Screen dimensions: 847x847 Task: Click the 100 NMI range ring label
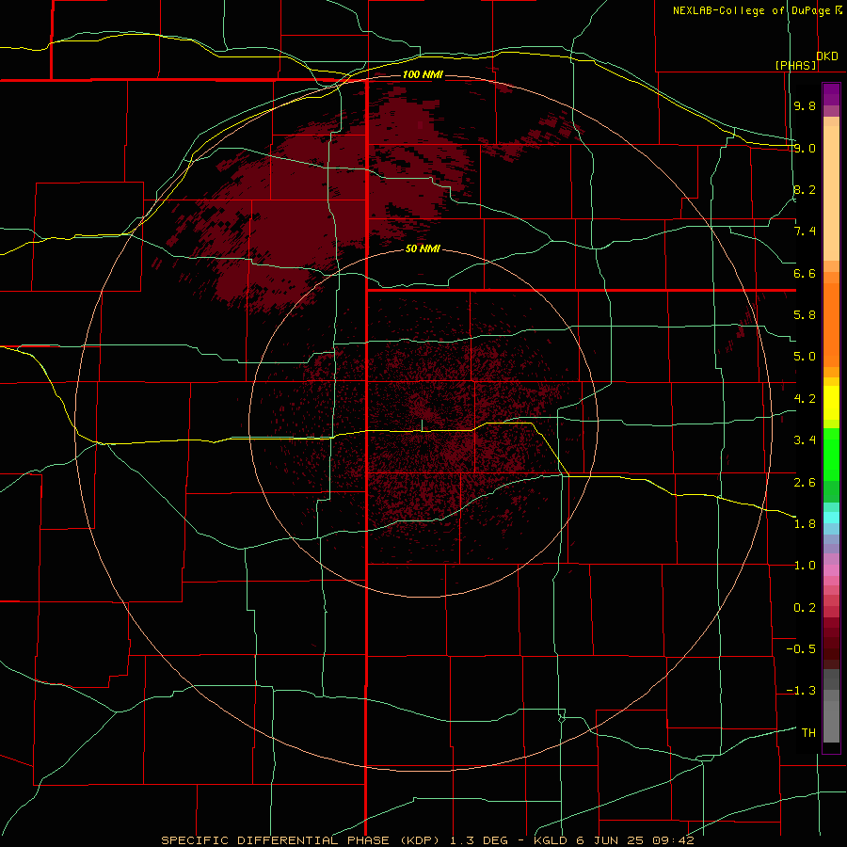[423, 74]
